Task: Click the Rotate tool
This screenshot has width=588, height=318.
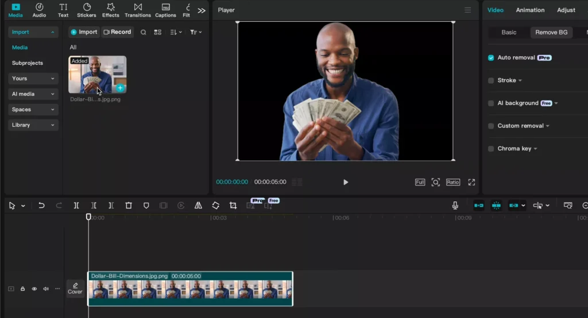Action: click(x=216, y=205)
